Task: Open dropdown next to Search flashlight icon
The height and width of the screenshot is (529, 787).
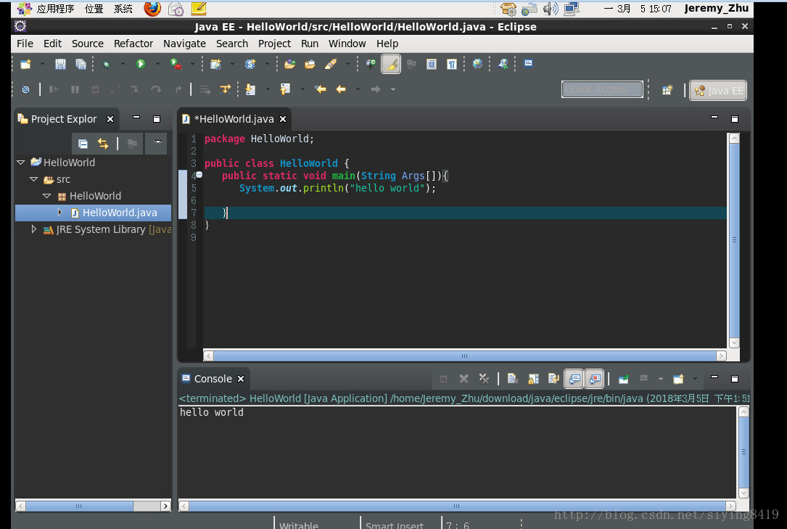Action: point(347,64)
